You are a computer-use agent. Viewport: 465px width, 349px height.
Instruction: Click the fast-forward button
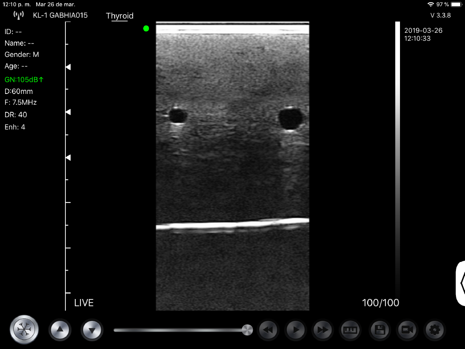pos(322,330)
